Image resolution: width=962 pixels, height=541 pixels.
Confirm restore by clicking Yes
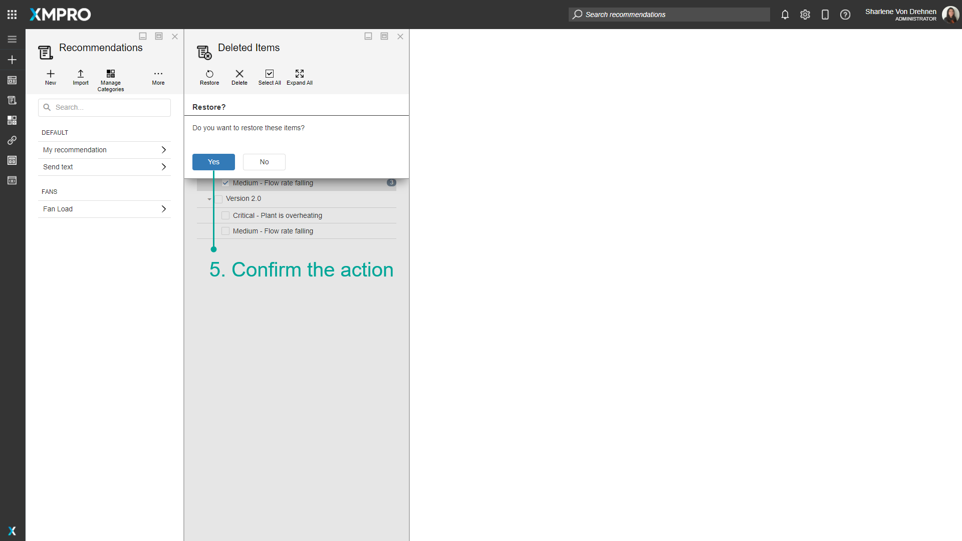pyautogui.click(x=213, y=162)
